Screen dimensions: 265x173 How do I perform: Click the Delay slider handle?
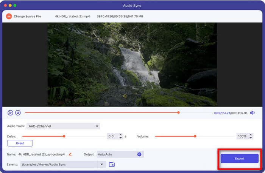[64, 136]
